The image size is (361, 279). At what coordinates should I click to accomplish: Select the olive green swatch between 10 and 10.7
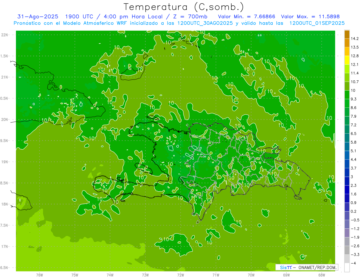[347, 86]
